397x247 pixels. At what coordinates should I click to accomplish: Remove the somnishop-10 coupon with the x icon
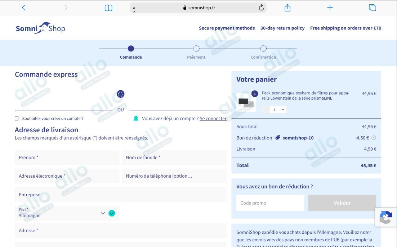tap(374, 138)
